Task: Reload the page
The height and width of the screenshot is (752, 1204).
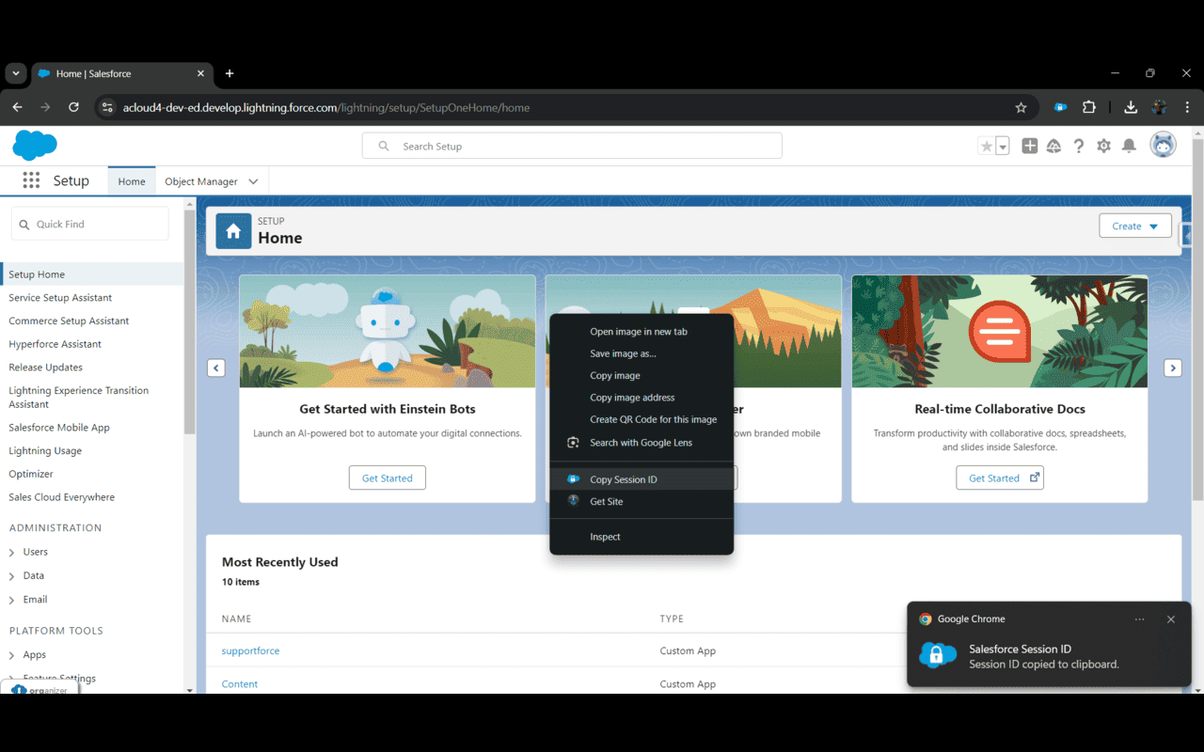Action: pyautogui.click(x=73, y=107)
